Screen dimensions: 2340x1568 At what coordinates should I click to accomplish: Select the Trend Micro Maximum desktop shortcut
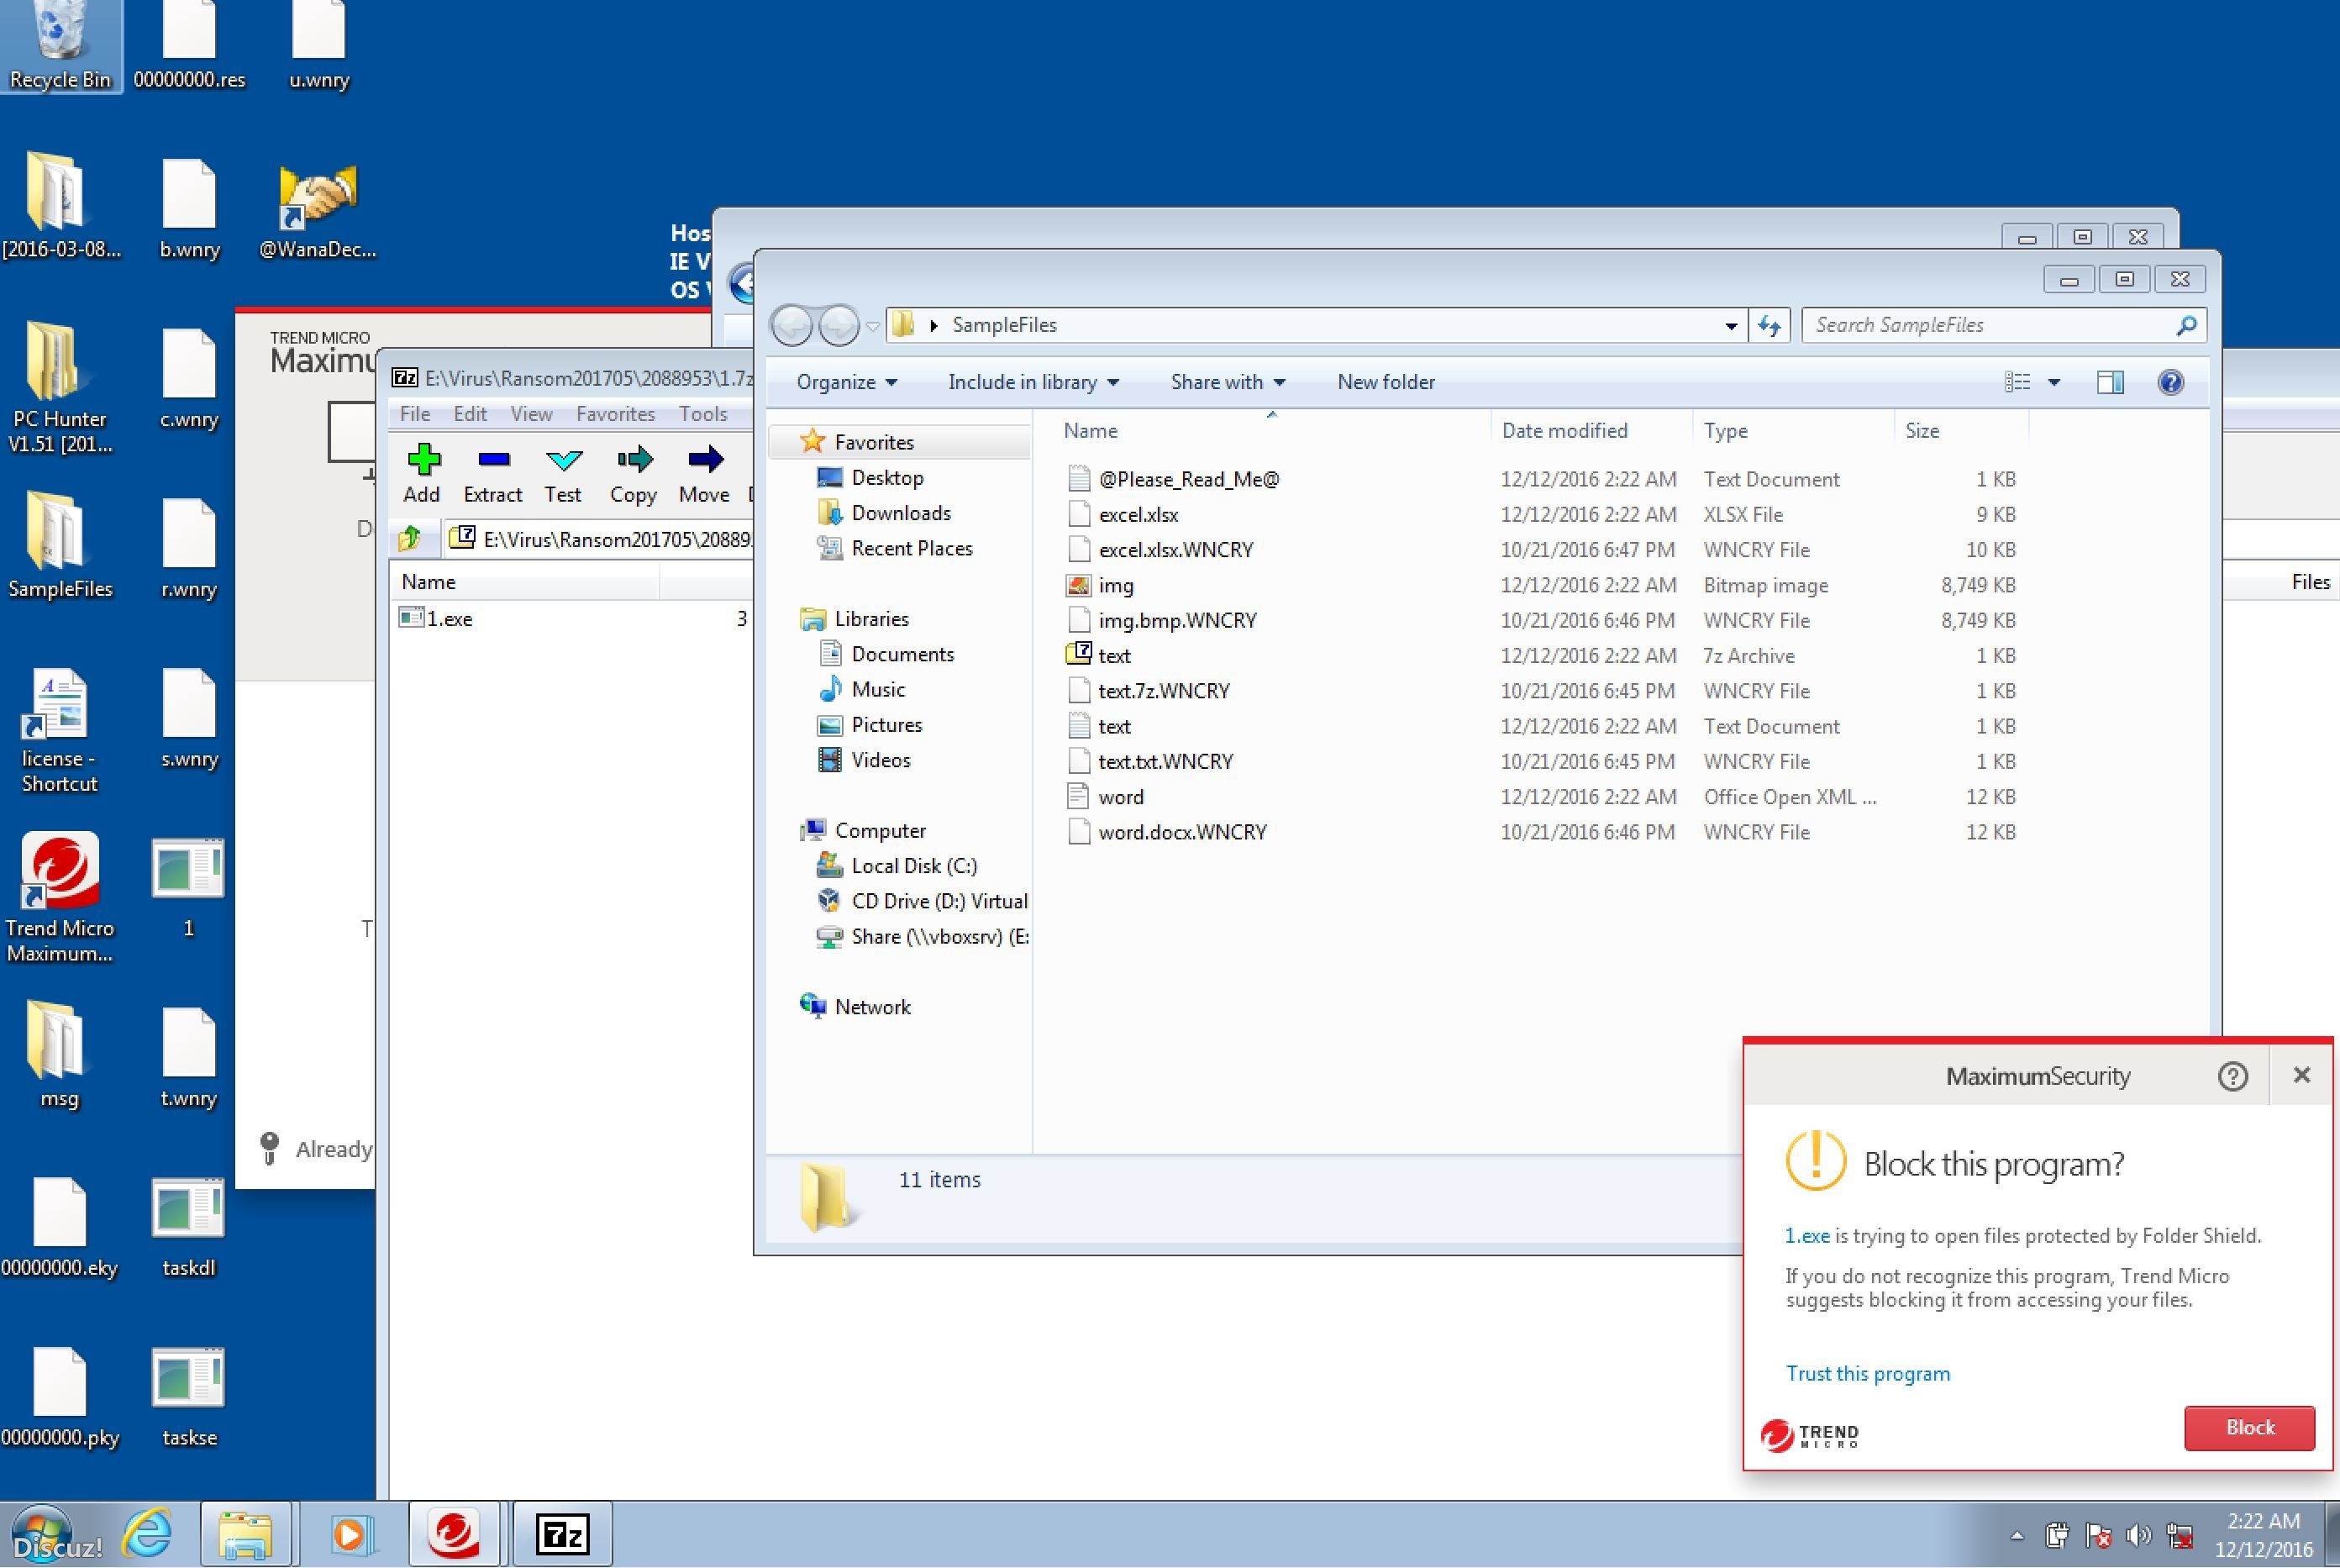60,898
